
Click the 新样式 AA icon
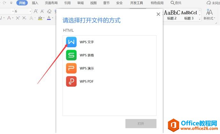point(209,12)
